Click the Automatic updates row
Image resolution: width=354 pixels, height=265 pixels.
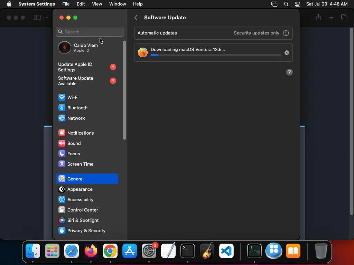point(213,33)
